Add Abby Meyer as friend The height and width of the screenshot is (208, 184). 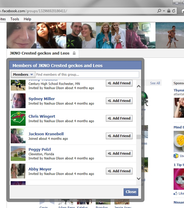[119, 171]
